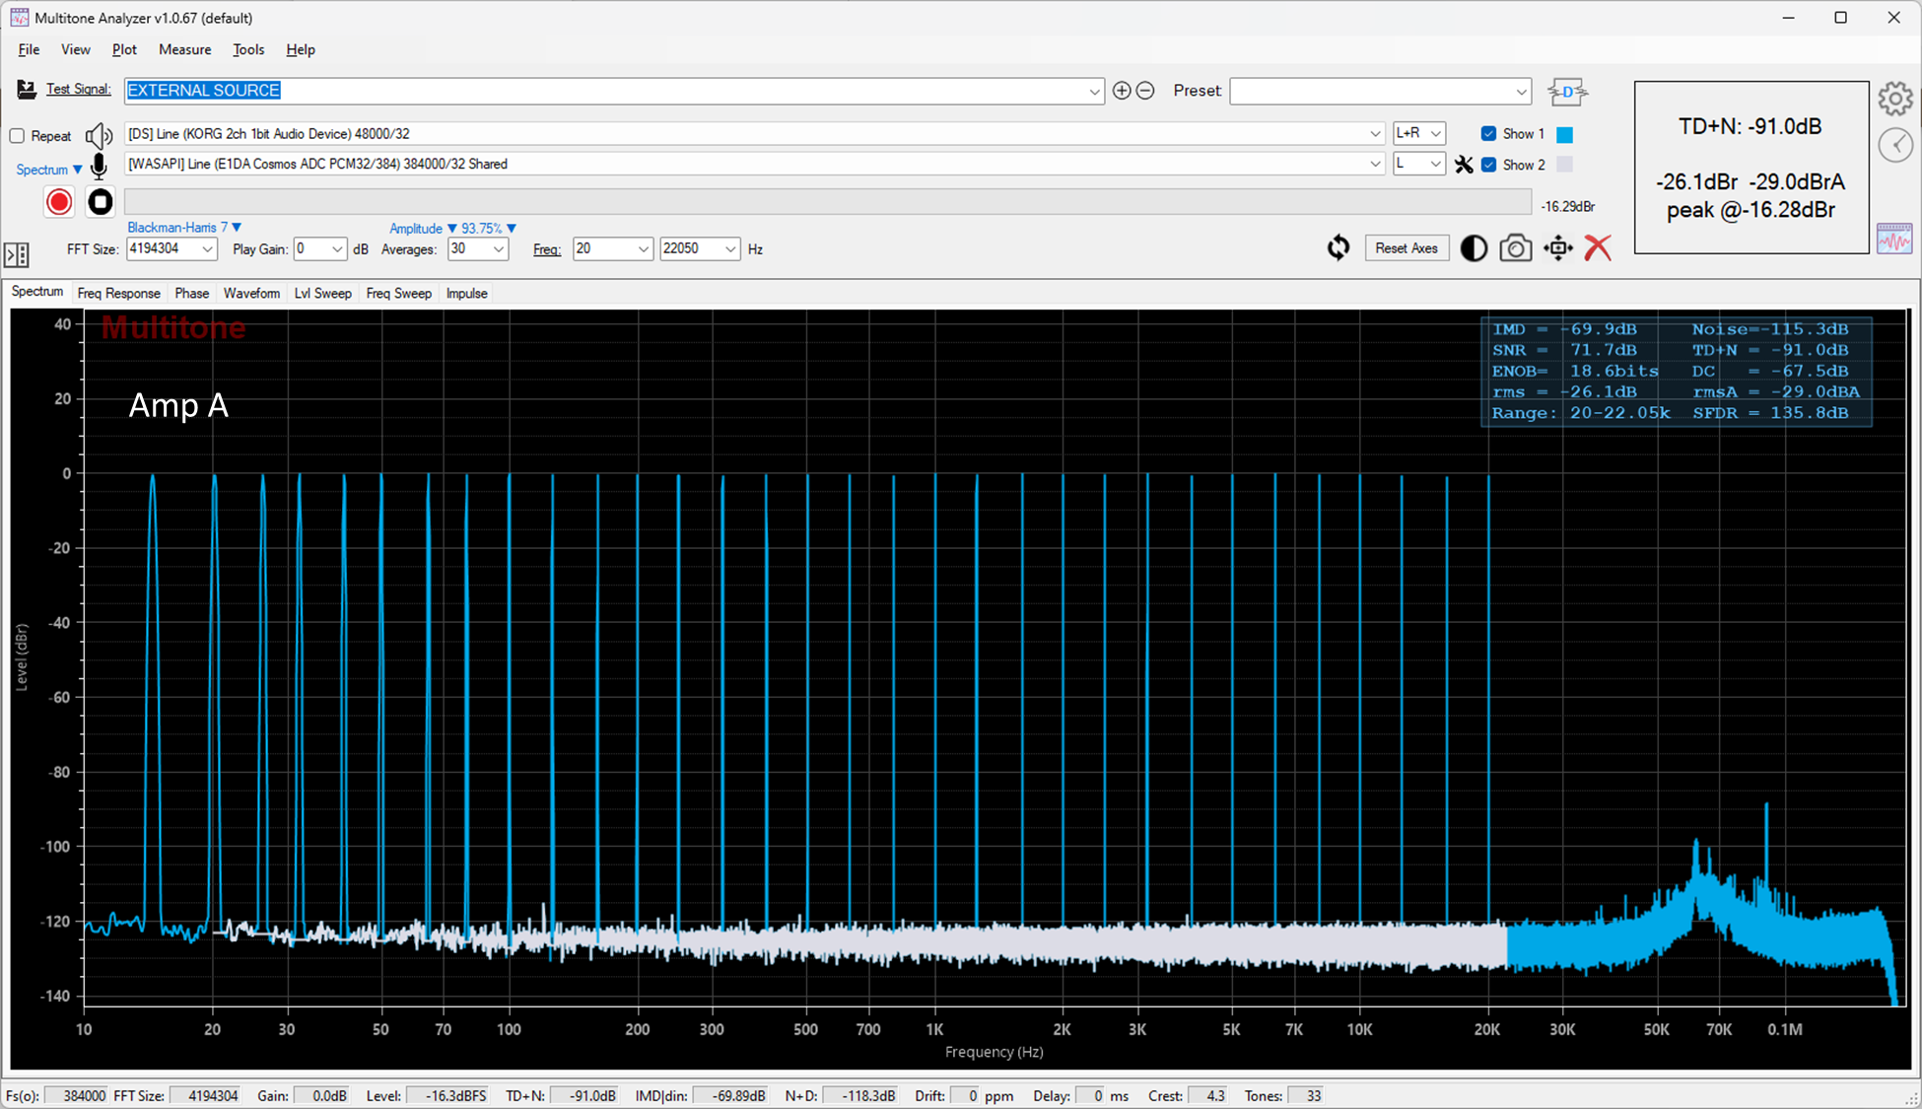Click the black Stop button
1922x1109 pixels.
(101, 202)
